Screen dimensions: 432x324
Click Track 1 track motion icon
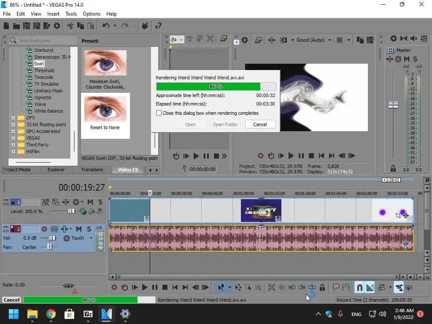56,202
